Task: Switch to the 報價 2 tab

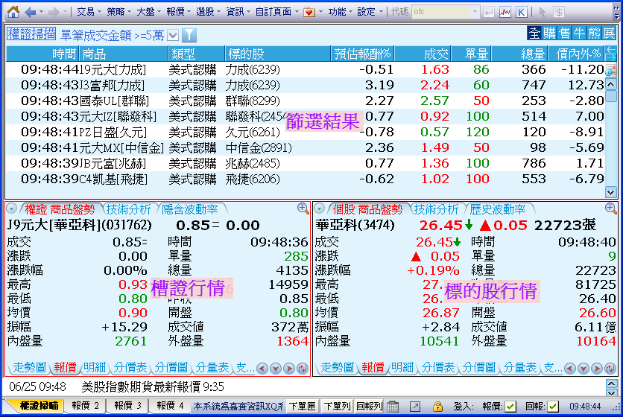Action: click(x=86, y=406)
